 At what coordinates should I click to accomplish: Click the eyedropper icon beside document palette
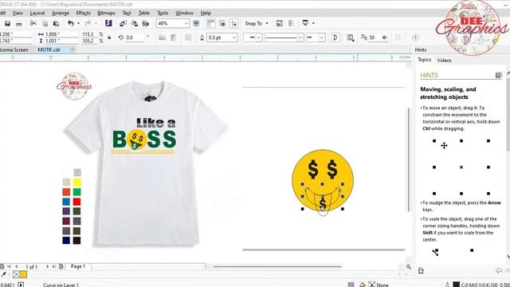pyautogui.click(x=4, y=274)
